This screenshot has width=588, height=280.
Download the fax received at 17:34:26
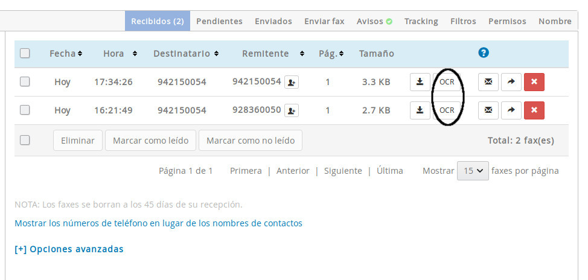pyautogui.click(x=420, y=81)
